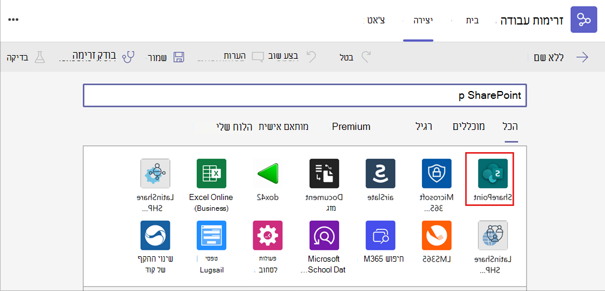Open Microsoft School Data Sync connector
Image resolution: width=605 pixels, height=291 pixels.
click(324, 235)
